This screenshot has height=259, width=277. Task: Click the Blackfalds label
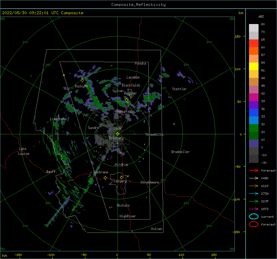(131, 85)
